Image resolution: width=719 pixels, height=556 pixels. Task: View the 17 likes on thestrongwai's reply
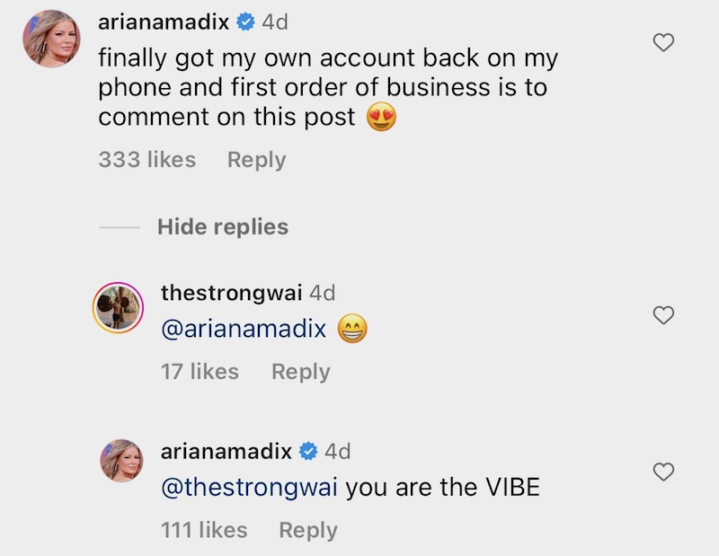(200, 371)
